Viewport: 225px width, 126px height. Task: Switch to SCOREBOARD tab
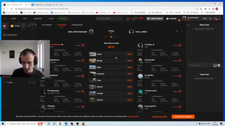tap(77, 25)
